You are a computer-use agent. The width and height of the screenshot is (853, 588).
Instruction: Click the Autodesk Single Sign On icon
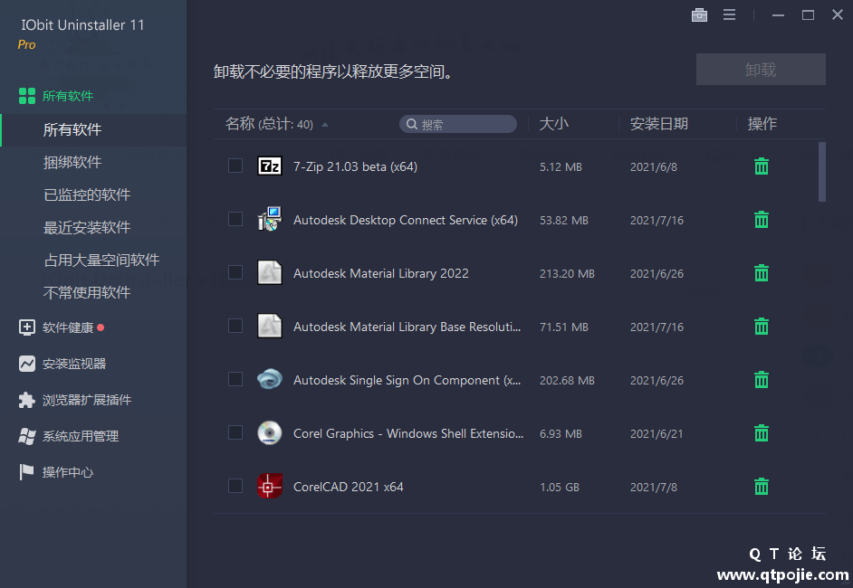269,379
